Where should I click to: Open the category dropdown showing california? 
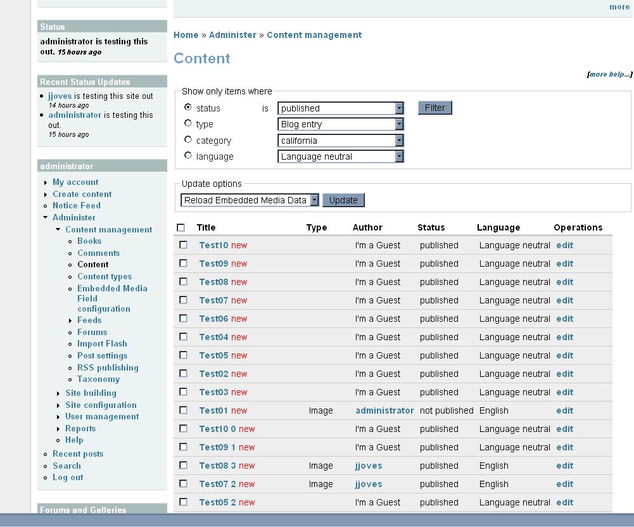[x=340, y=141]
